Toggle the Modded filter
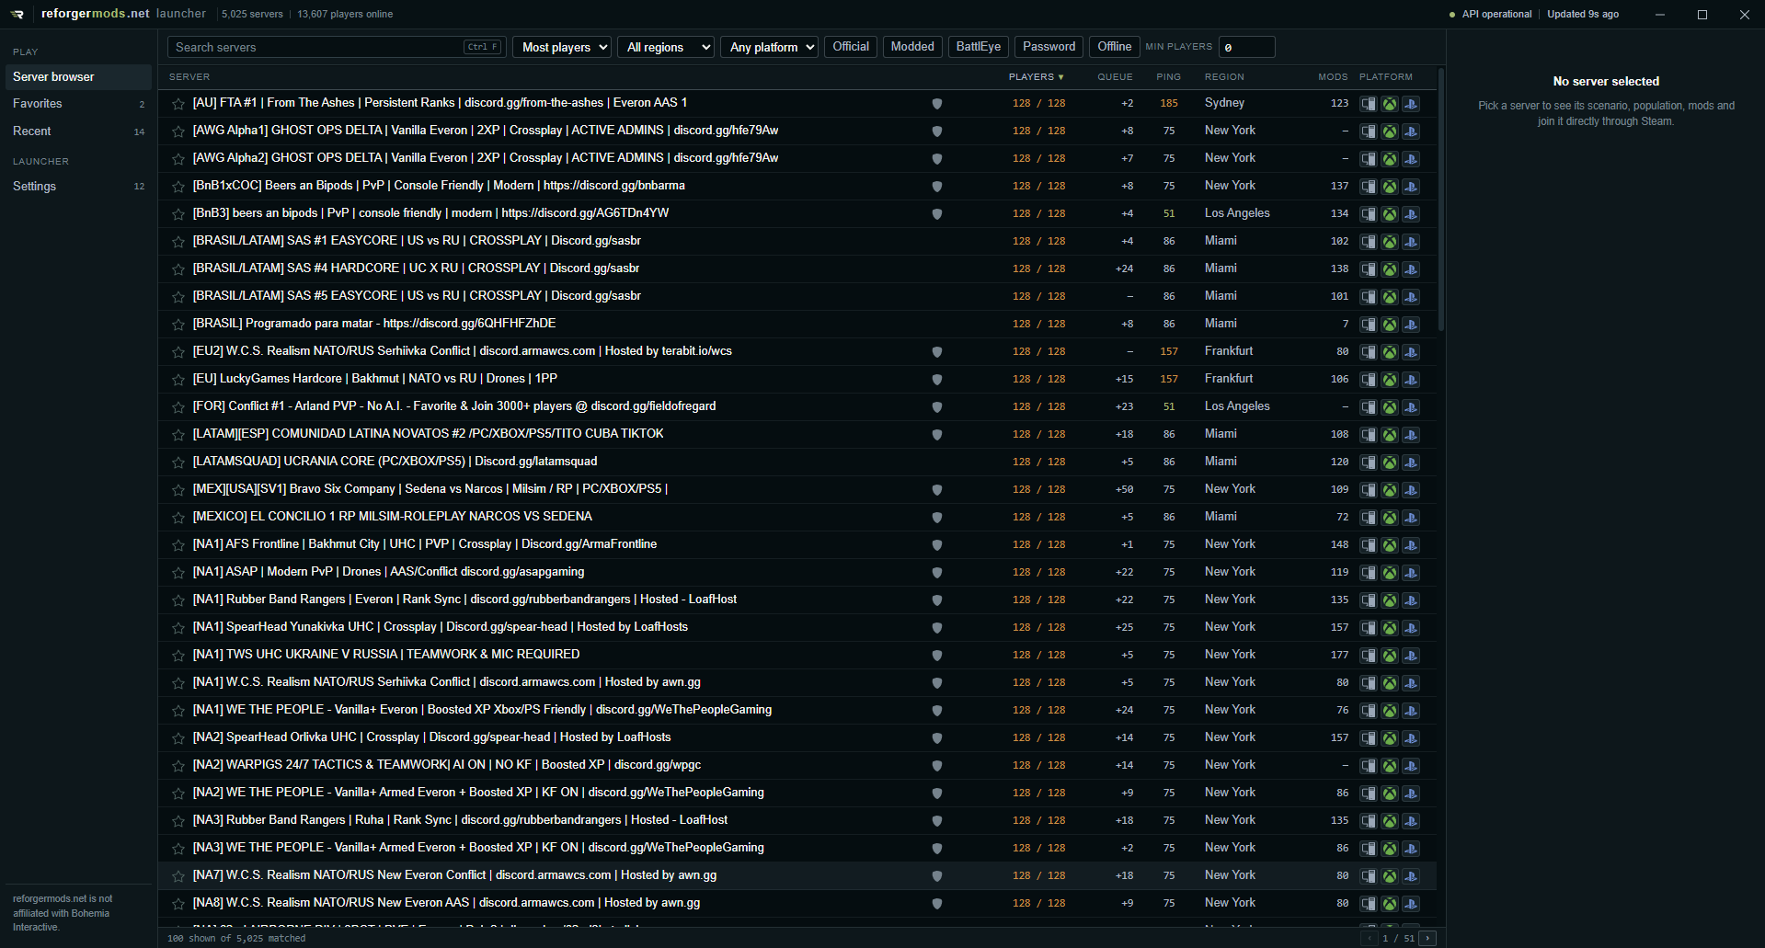The image size is (1765, 948). pyautogui.click(x=912, y=47)
